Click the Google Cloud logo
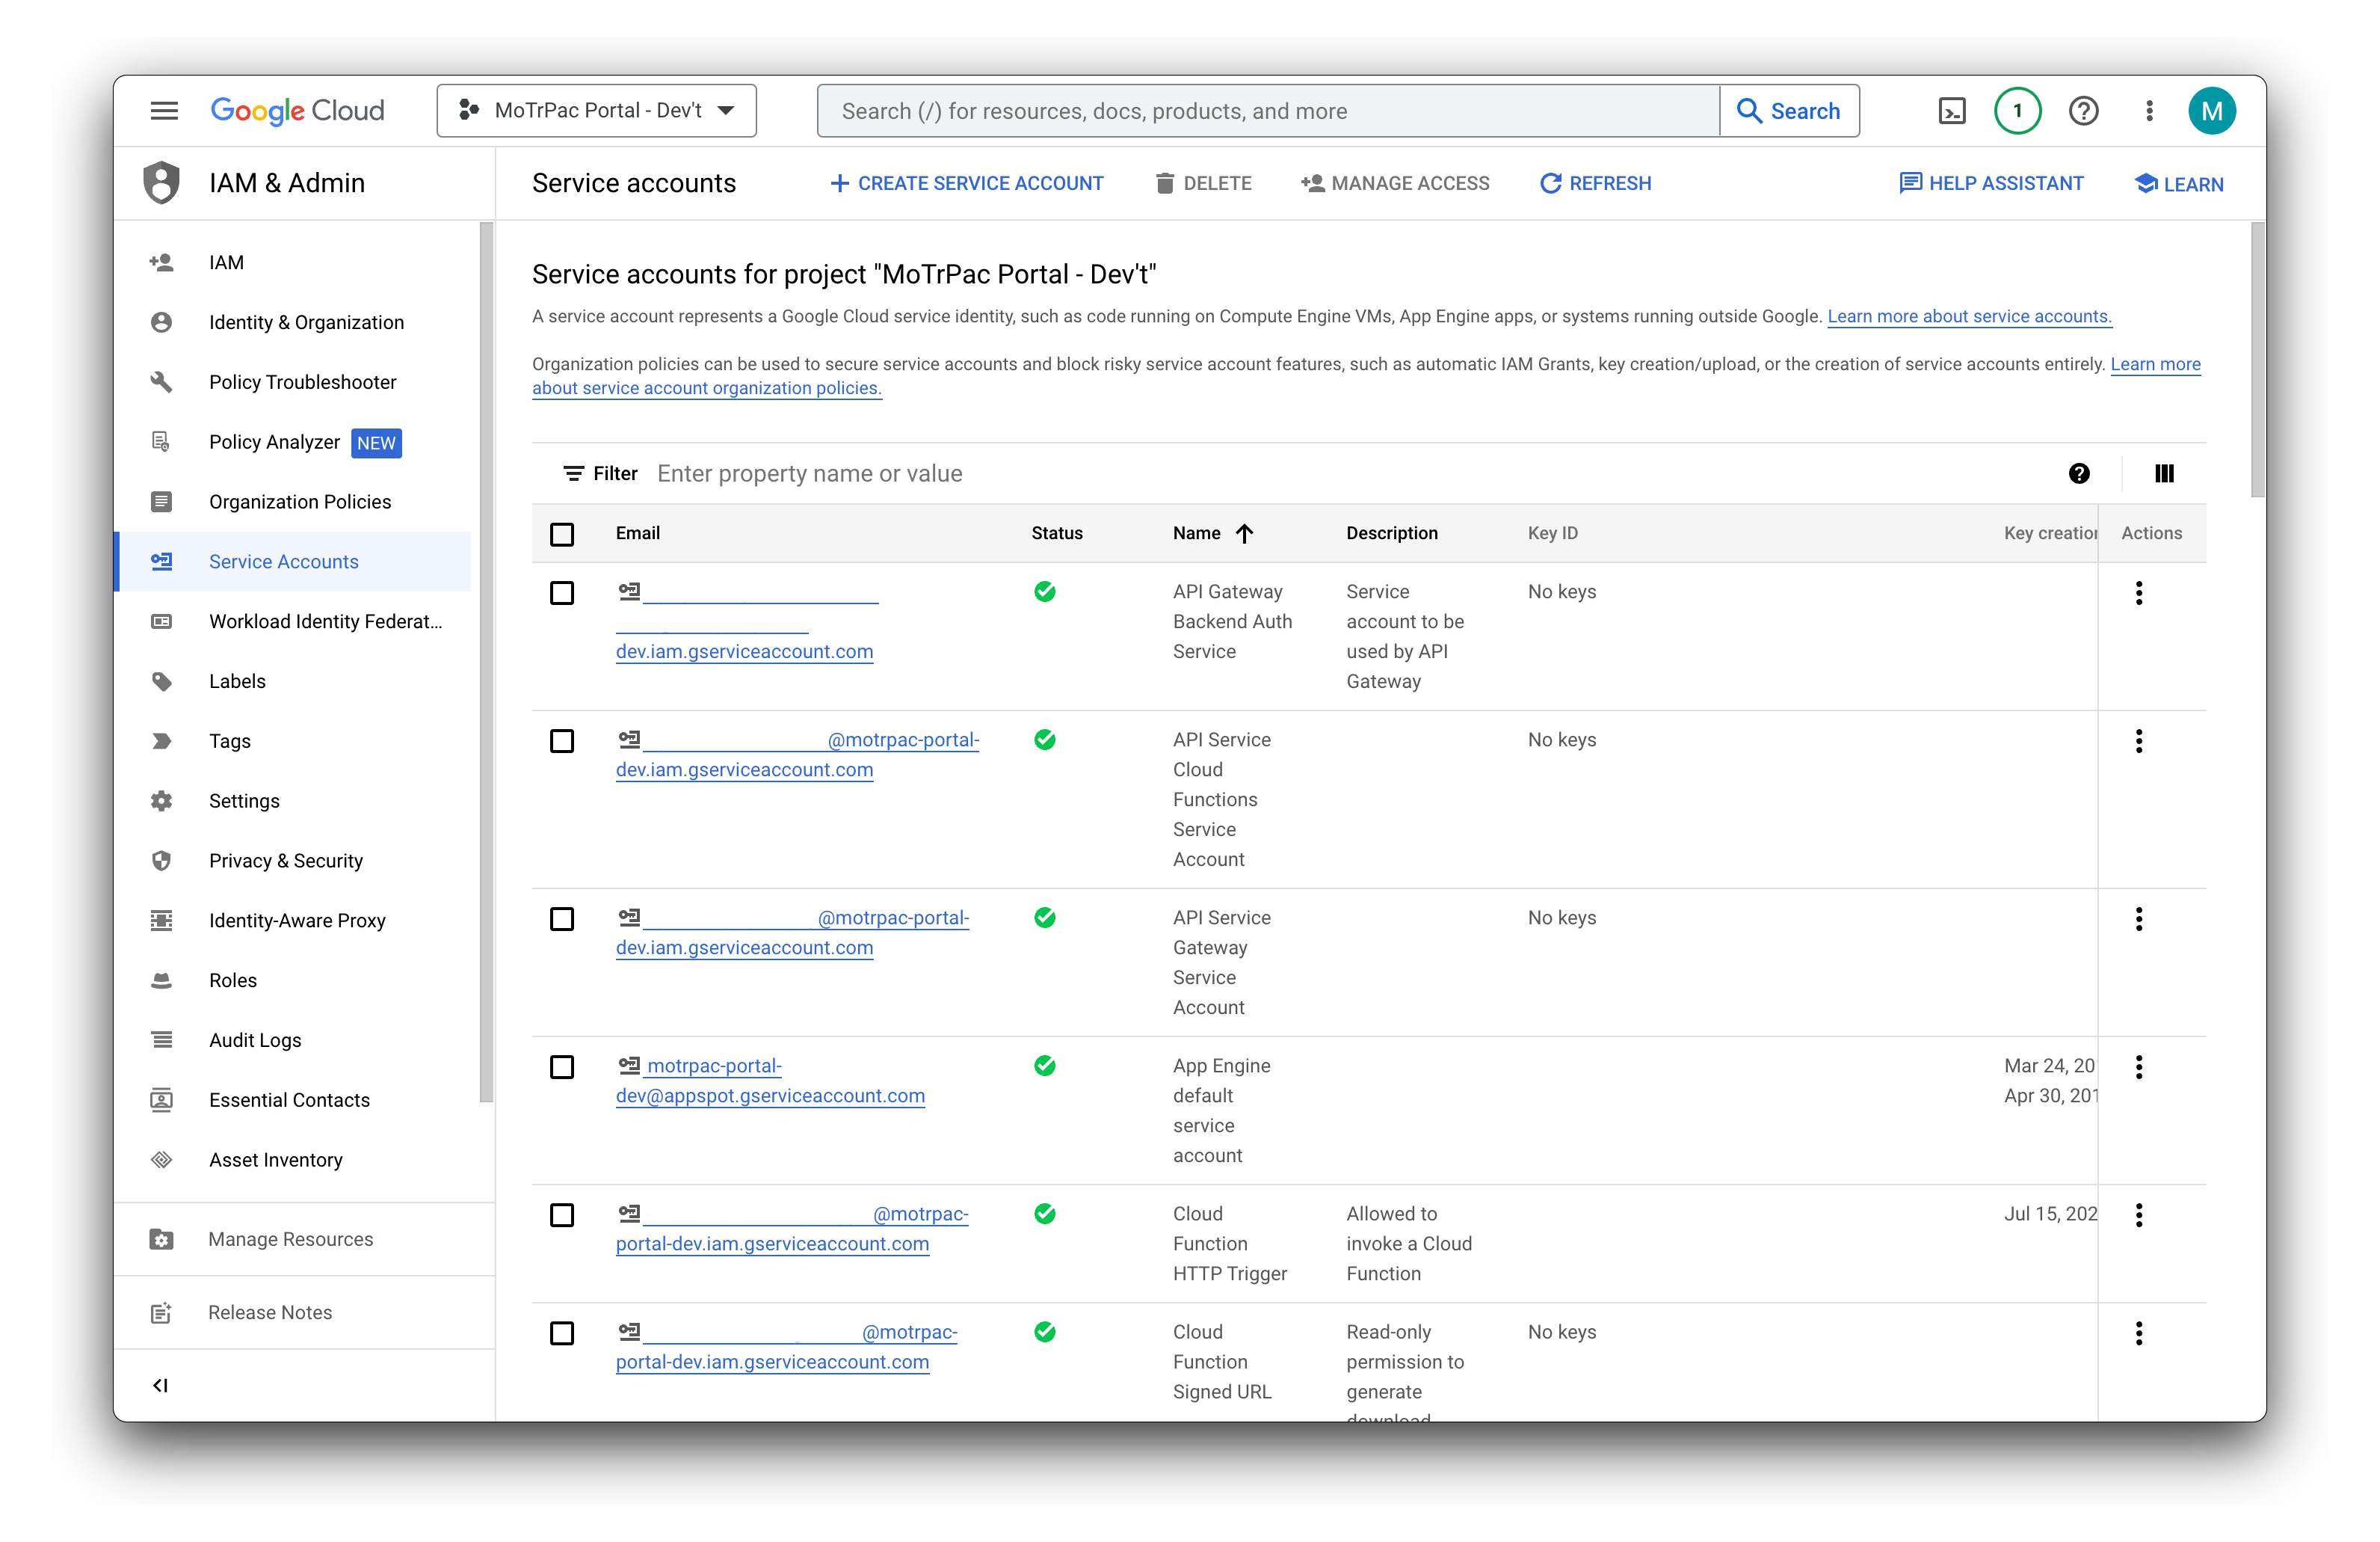Screen dimensions: 2380x1542 click(297, 110)
